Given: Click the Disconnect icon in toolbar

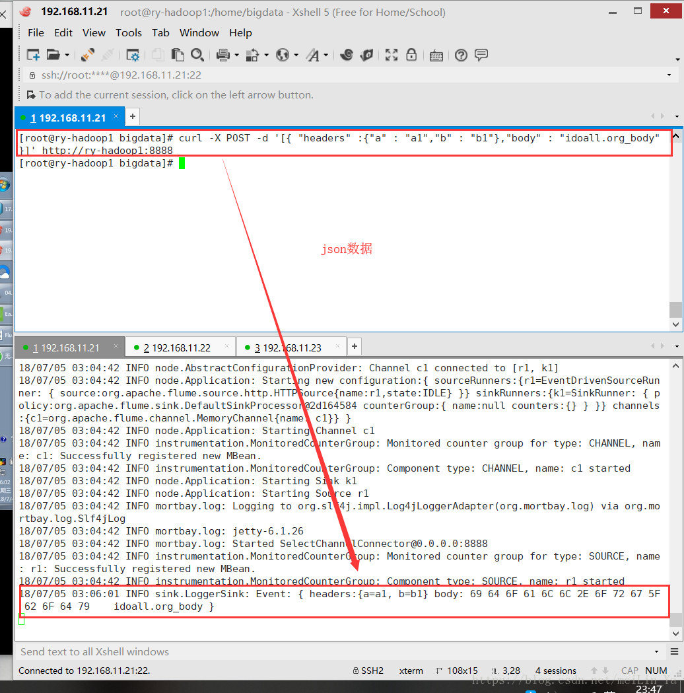Looking at the screenshot, I should click(x=108, y=55).
